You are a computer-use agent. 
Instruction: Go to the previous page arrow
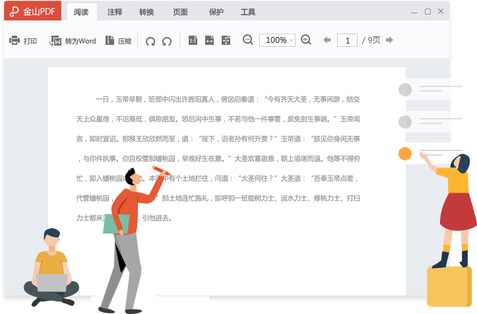click(x=327, y=40)
